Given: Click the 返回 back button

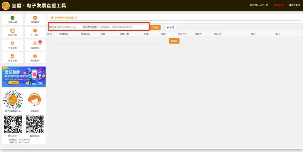Looking at the screenshot, I should [x=170, y=28].
